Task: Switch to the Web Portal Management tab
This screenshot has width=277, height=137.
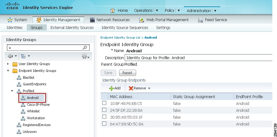Action: click(x=164, y=20)
